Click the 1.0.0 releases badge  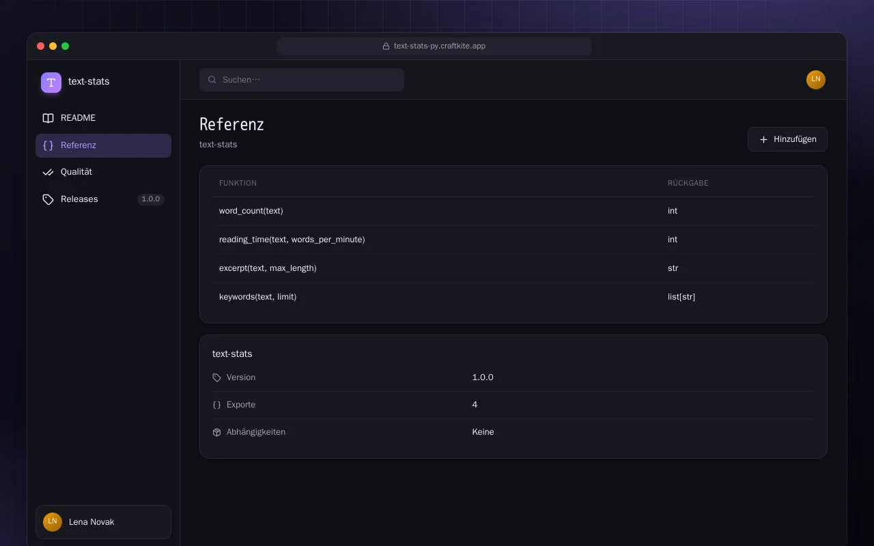tap(151, 199)
